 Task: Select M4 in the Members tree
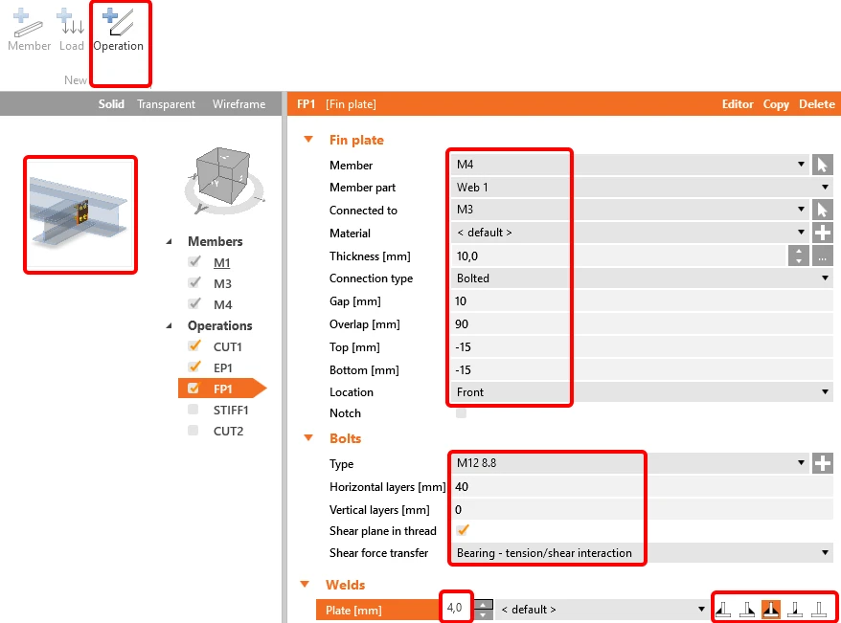(222, 304)
